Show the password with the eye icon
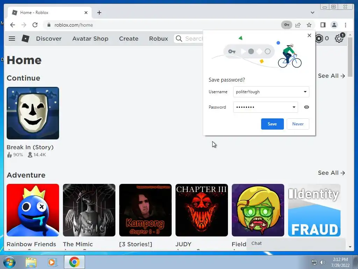Viewport: 358px width, 269px height. [x=307, y=107]
